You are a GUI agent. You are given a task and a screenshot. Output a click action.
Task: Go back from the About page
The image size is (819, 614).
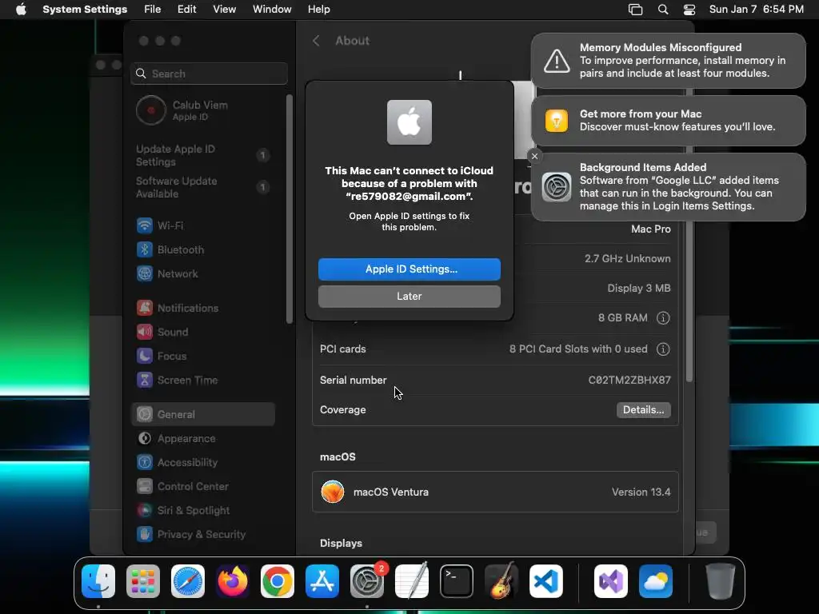click(316, 41)
